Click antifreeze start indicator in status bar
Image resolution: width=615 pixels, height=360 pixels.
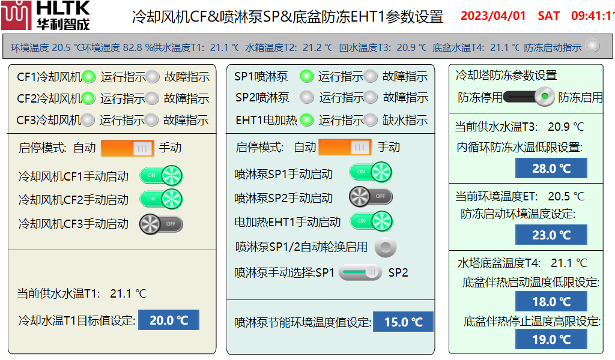(592, 46)
